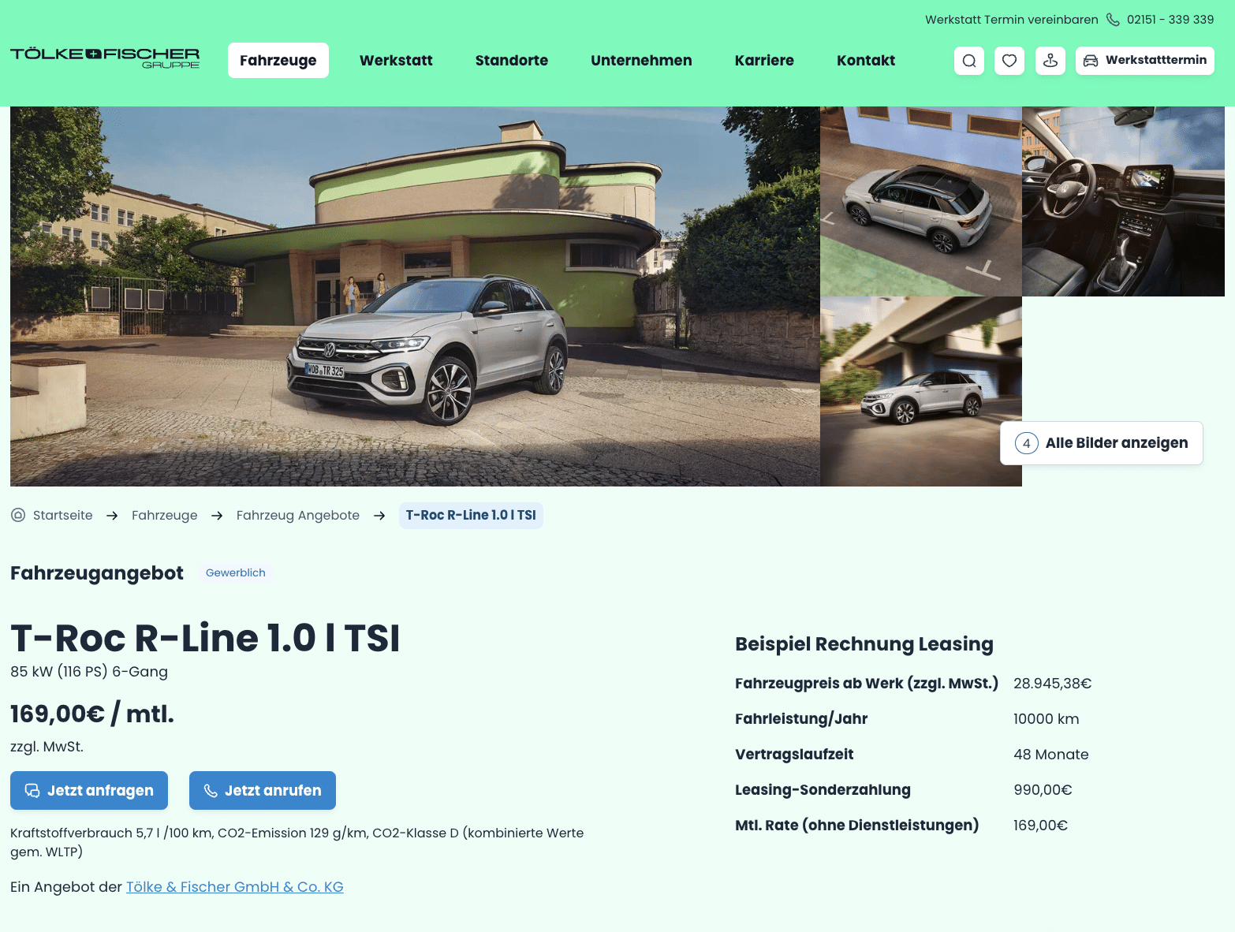1235x932 pixels.
Task: Click the home icon beside Startseite
Action: coord(18,515)
